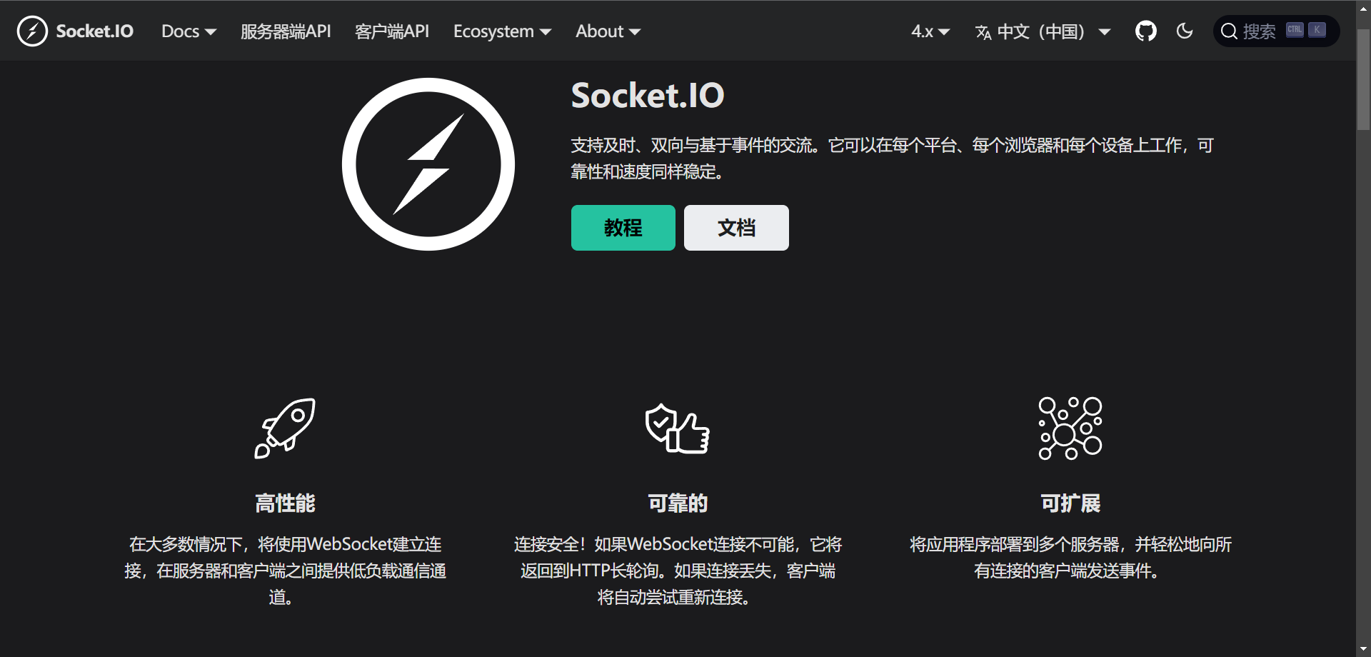Click the paragraph starting 连接安全
The image size is (1371, 657).
(x=678, y=571)
